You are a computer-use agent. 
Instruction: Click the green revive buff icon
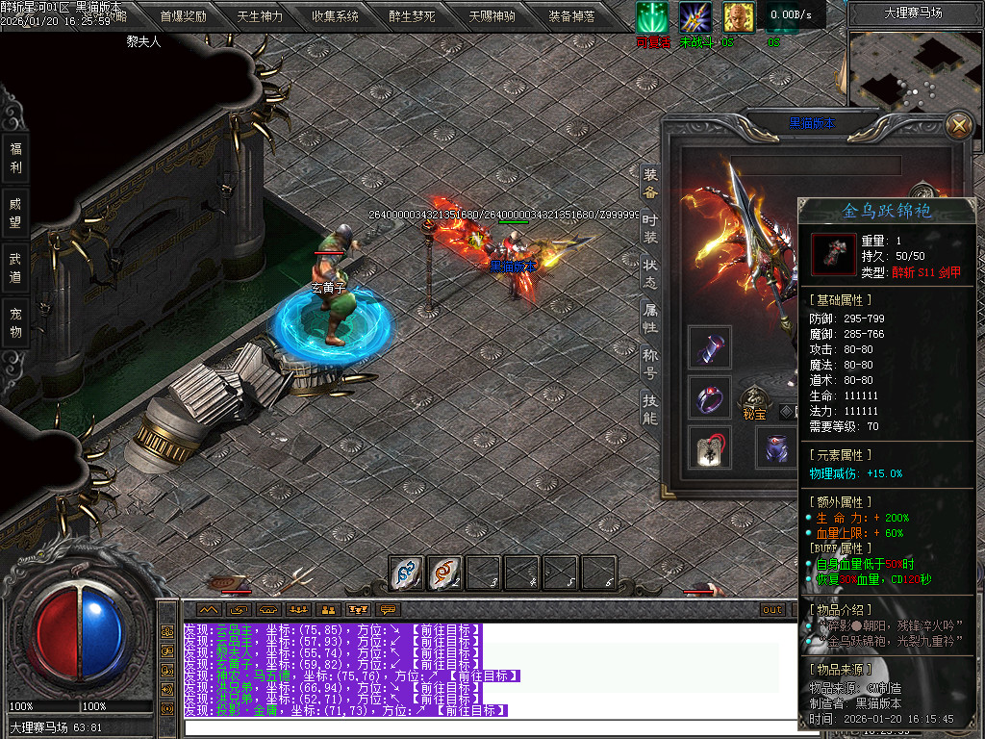(x=651, y=17)
